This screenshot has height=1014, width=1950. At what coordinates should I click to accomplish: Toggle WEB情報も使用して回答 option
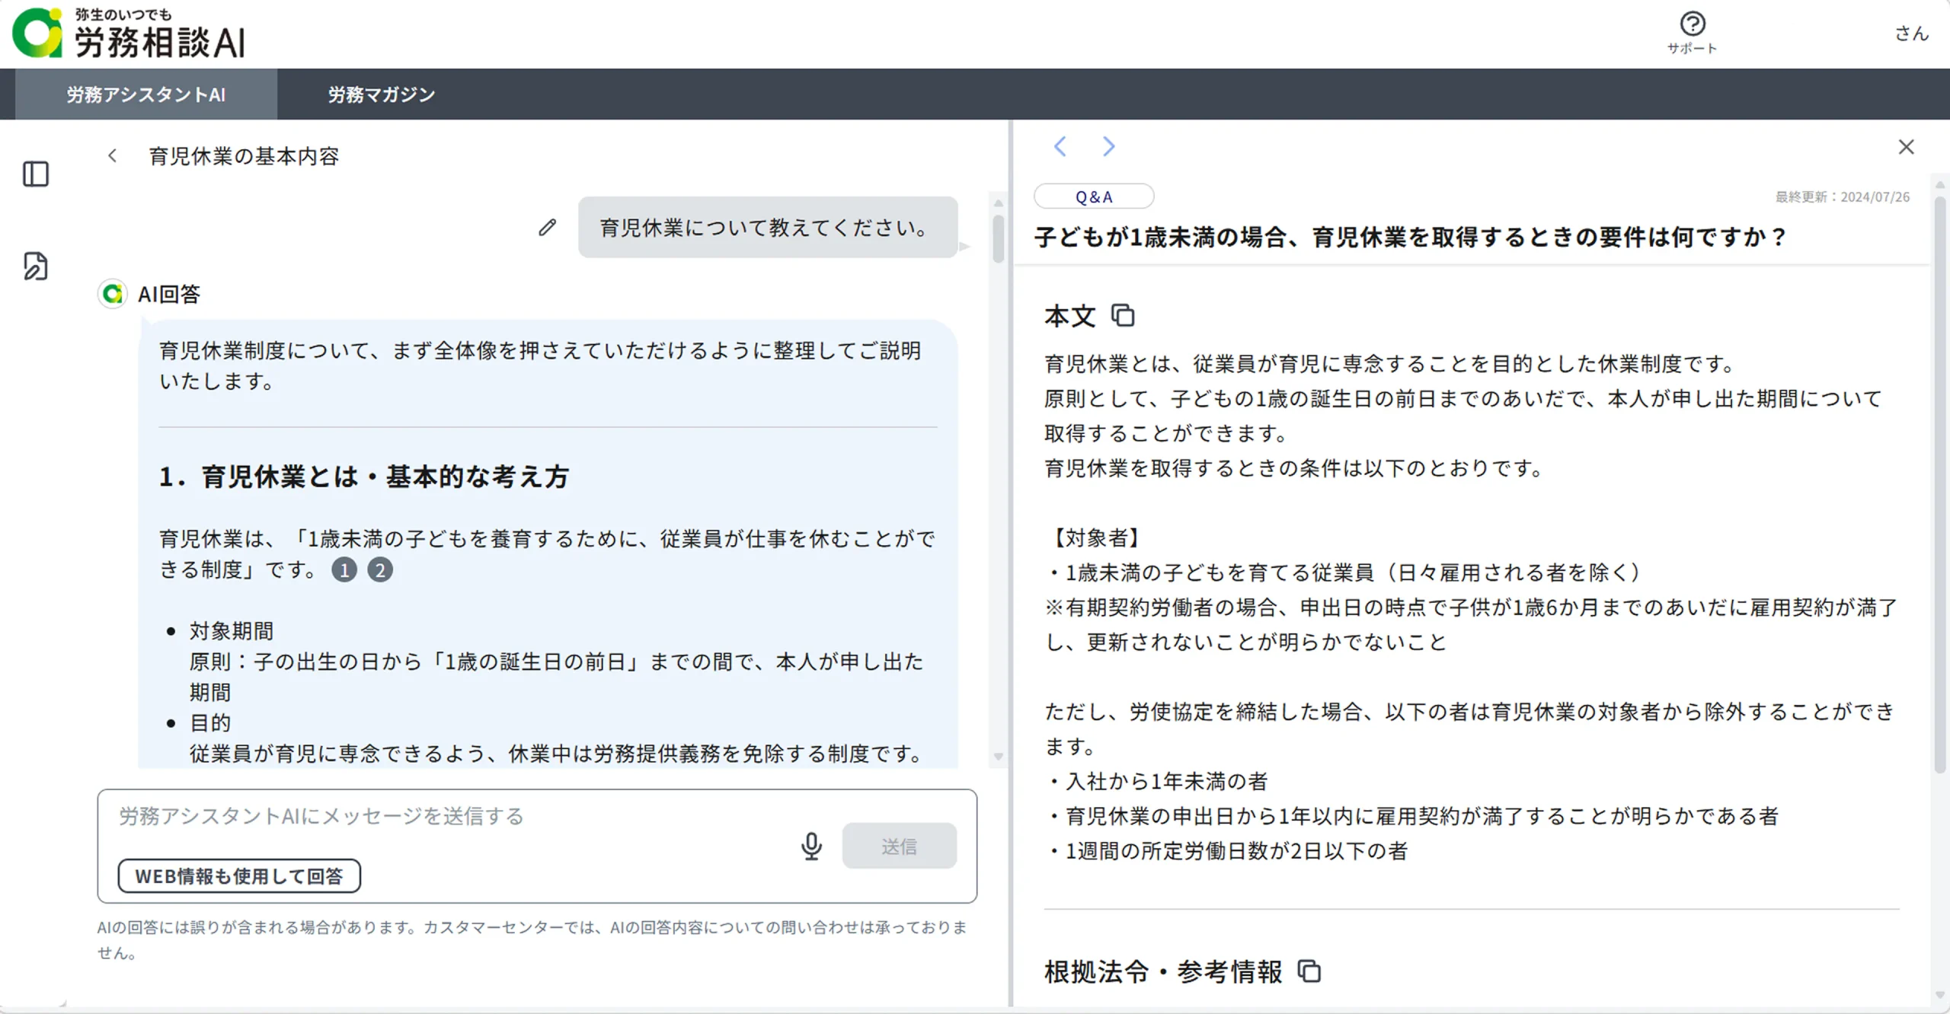pyautogui.click(x=239, y=876)
